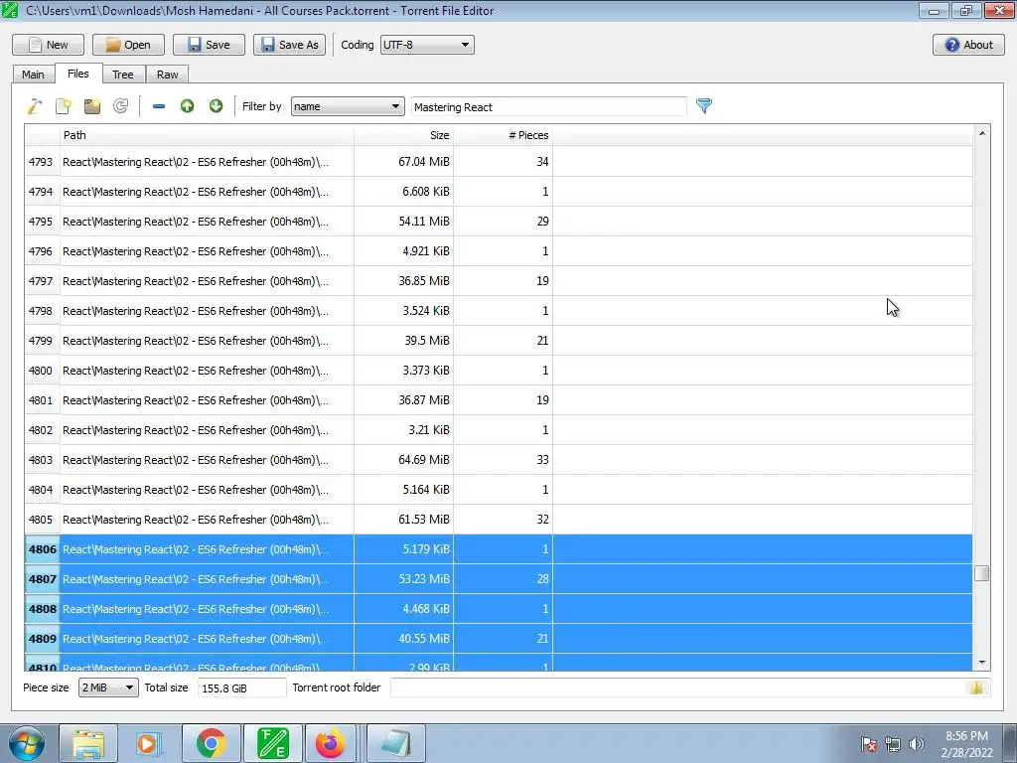This screenshot has height=763, width=1017.
Task: Click Torrent File Editor taskbar icon
Action: (x=273, y=743)
